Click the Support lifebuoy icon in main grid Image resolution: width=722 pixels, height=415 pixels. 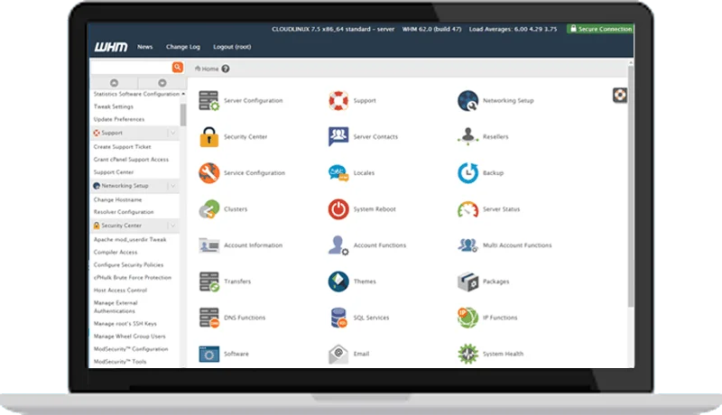(x=338, y=100)
